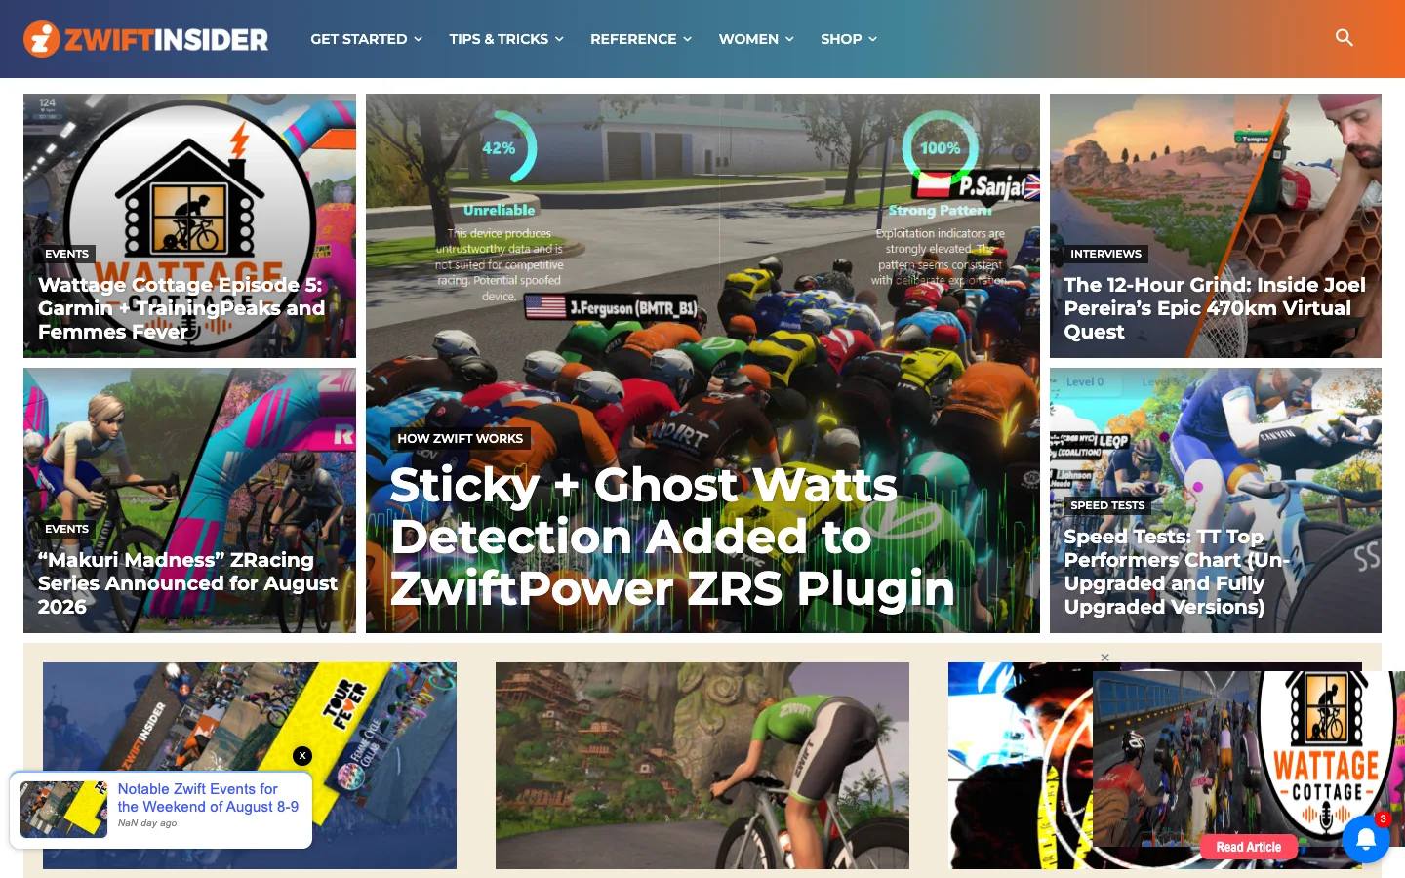Select the Speed Tests category tag
This screenshot has width=1405, height=878.
point(1107,505)
